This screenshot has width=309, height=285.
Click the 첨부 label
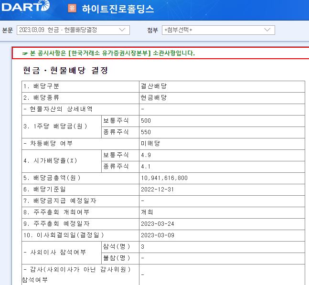[x=153, y=30]
